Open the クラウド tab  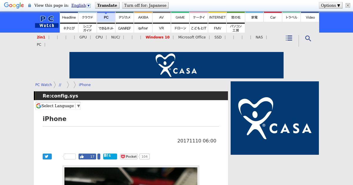(87, 17)
